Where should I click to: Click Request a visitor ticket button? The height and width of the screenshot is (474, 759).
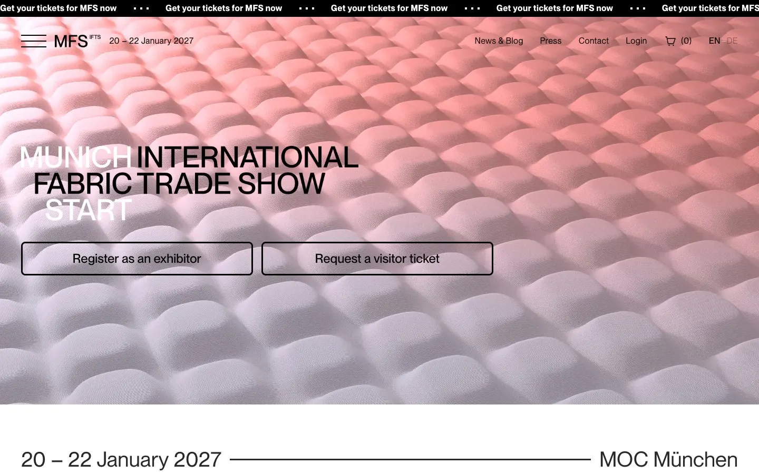[x=377, y=259]
